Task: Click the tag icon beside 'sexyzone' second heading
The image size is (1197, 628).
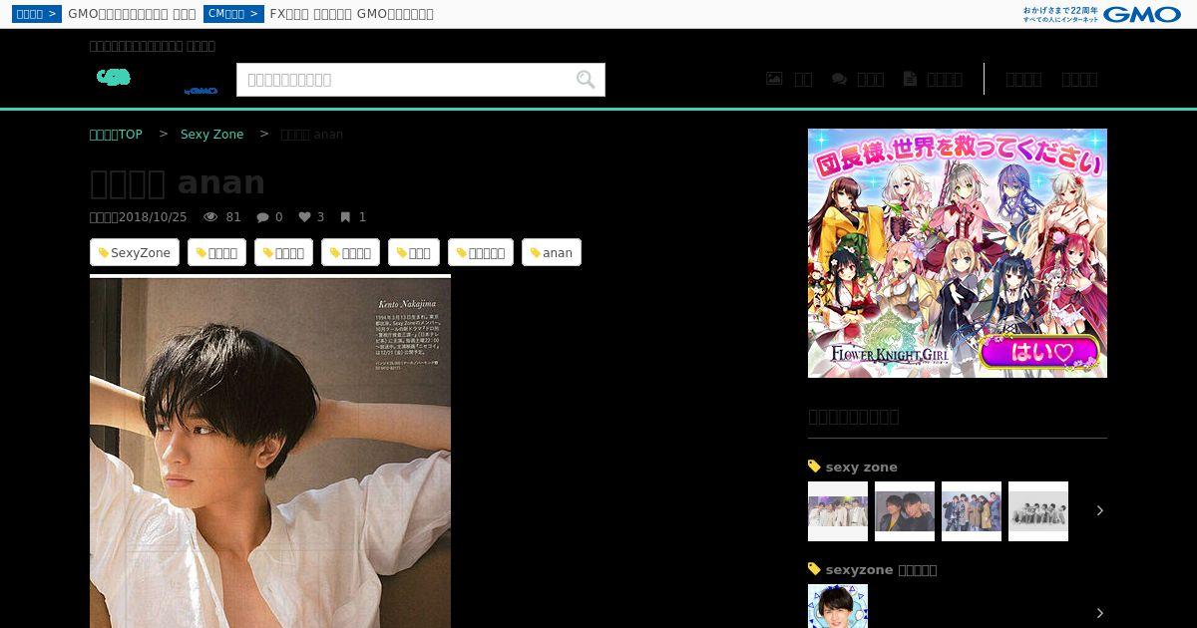Action: [x=814, y=569]
